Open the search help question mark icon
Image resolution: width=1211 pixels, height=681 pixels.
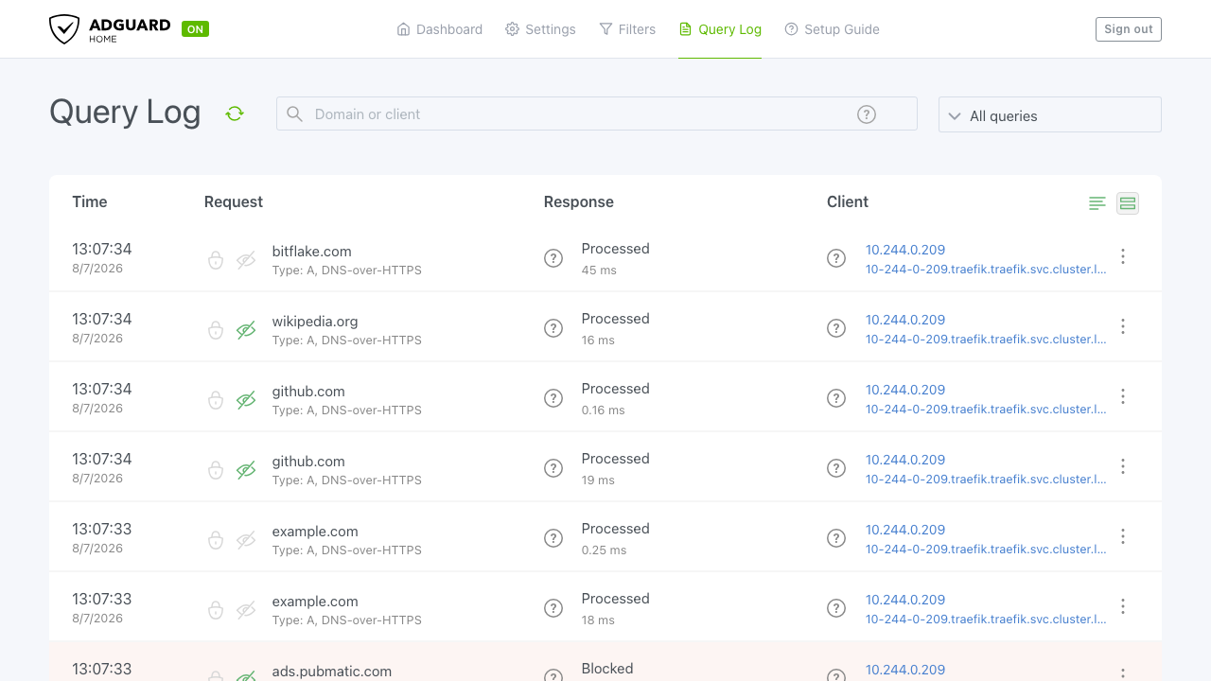[867, 113]
